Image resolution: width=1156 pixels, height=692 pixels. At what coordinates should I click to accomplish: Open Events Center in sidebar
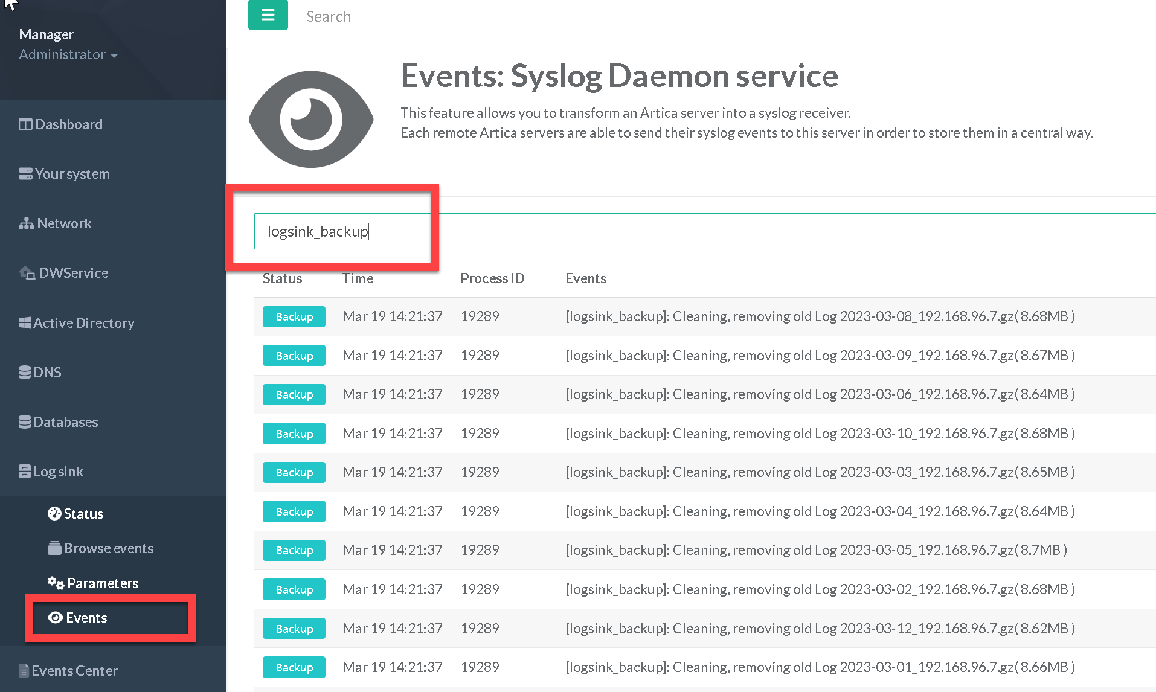pyautogui.click(x=74, y=671)
